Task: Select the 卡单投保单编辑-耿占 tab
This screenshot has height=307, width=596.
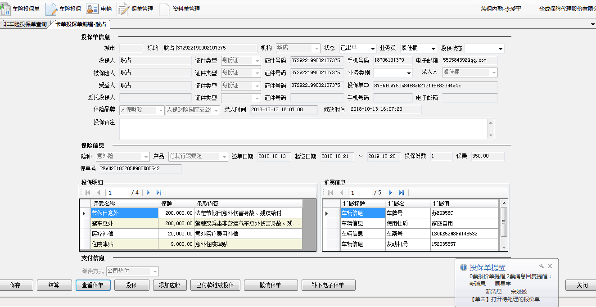Action: 81,24
